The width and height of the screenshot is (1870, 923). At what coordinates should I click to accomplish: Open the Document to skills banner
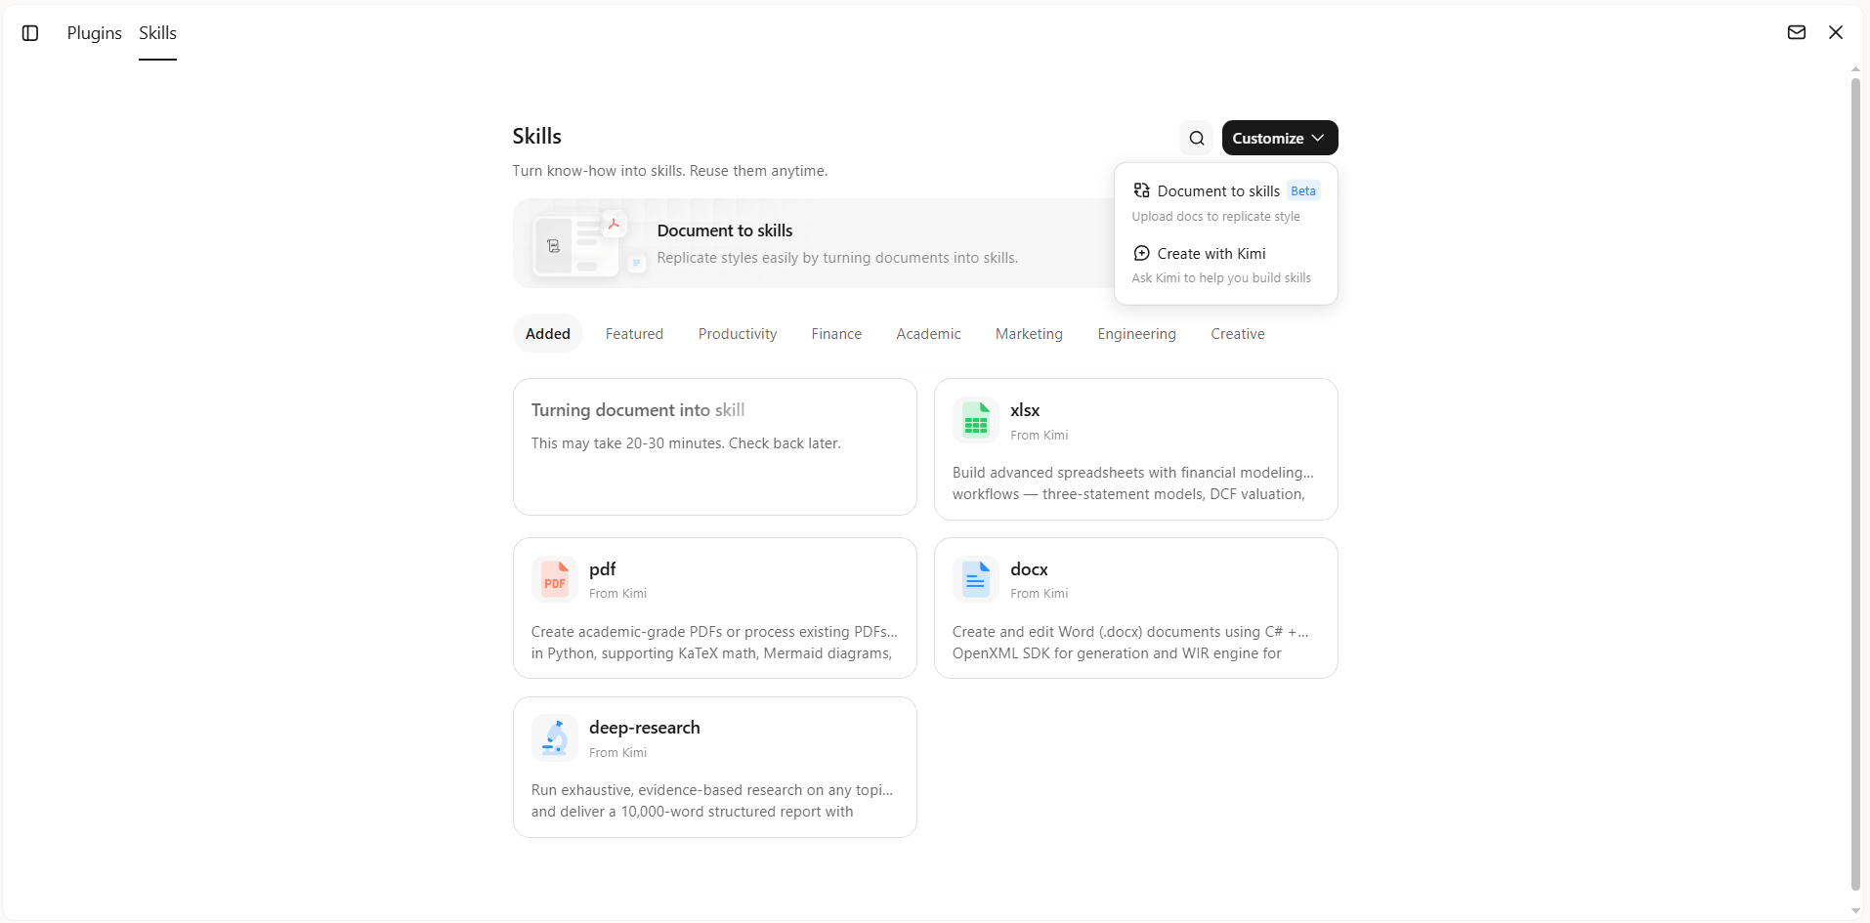pos(813,243)
